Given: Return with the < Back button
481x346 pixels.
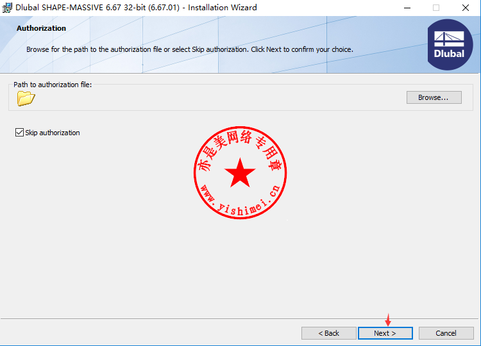Looking at the screenshot, I should (x=328, y=333).
